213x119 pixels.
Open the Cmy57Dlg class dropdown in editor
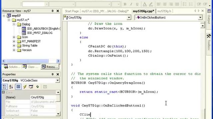(129, 18)
